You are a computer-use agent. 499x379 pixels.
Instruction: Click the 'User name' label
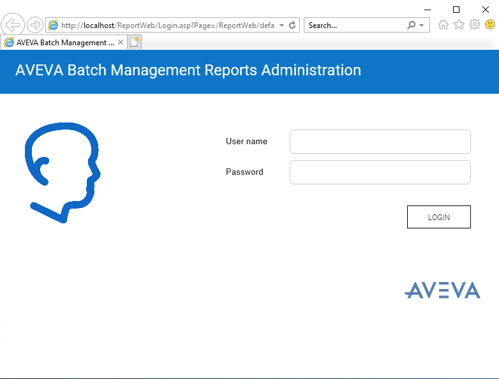[x=246, y=141]
